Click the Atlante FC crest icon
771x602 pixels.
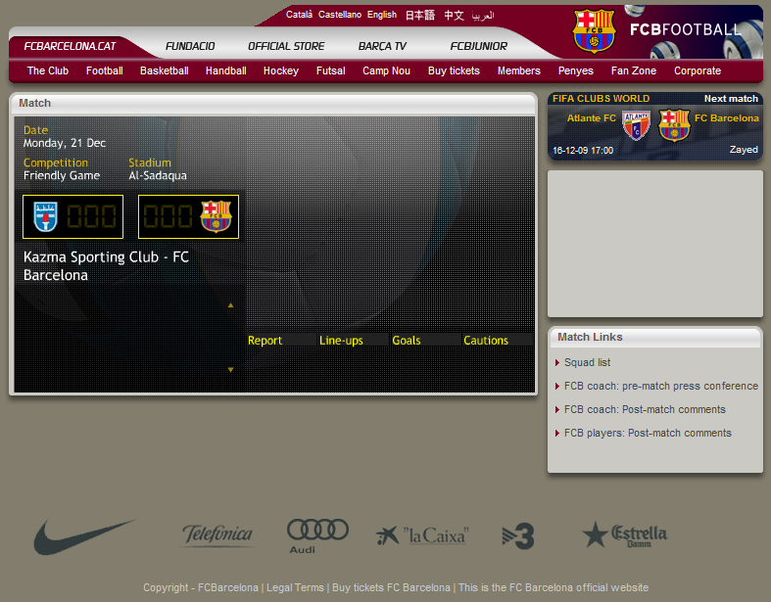click(637, 125)
